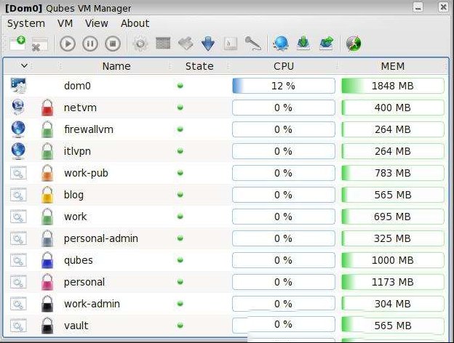Open firewall rules brick-wall icon
This screenshot has height=343, width=454.
click(x=163, y=43)
